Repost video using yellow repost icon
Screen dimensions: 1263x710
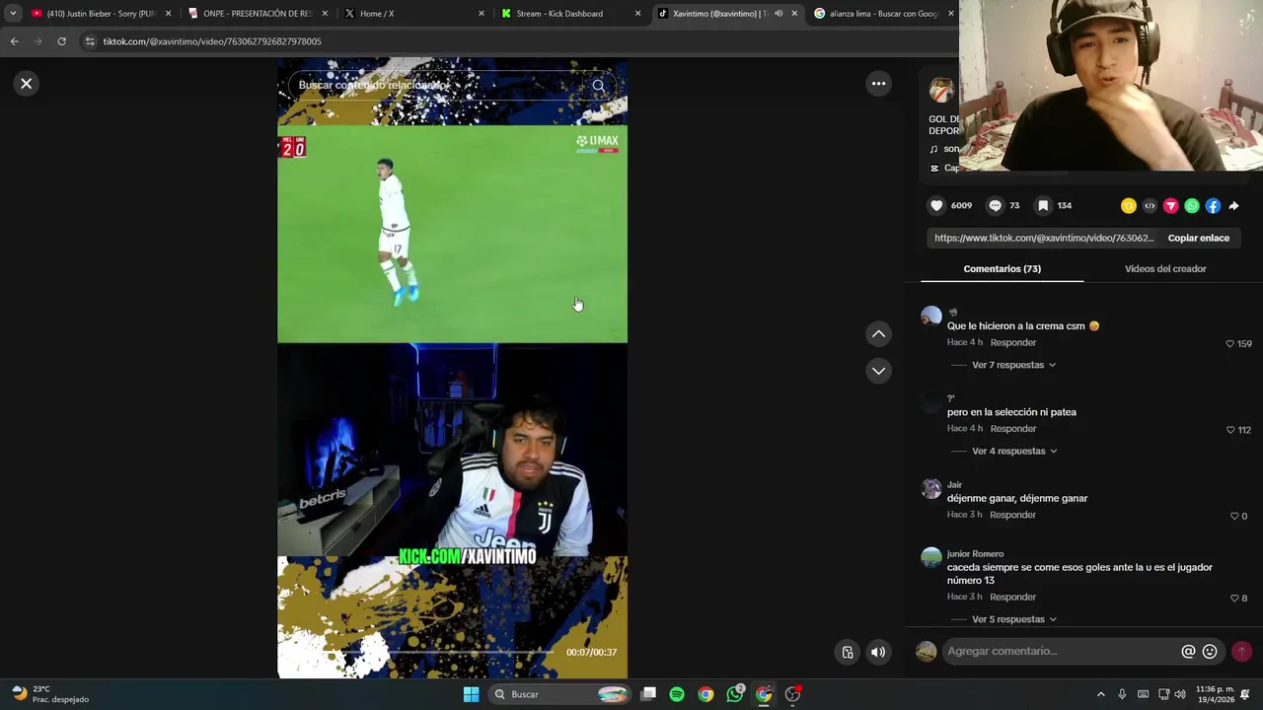point(1129,206)
